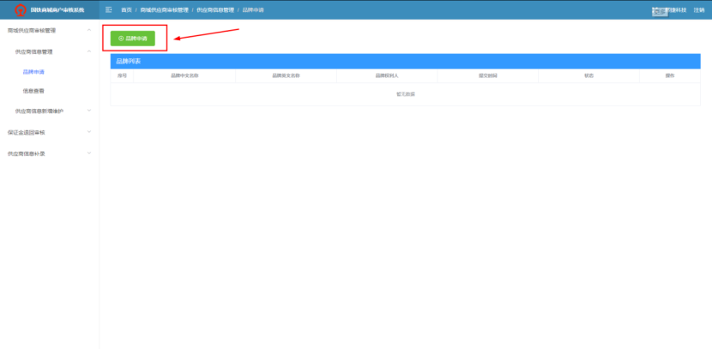This screenshot has width=712, height=349.
Task: Go to 首页 in the breadcrumb
Action: pyautogui.click(x=126, y=9)
